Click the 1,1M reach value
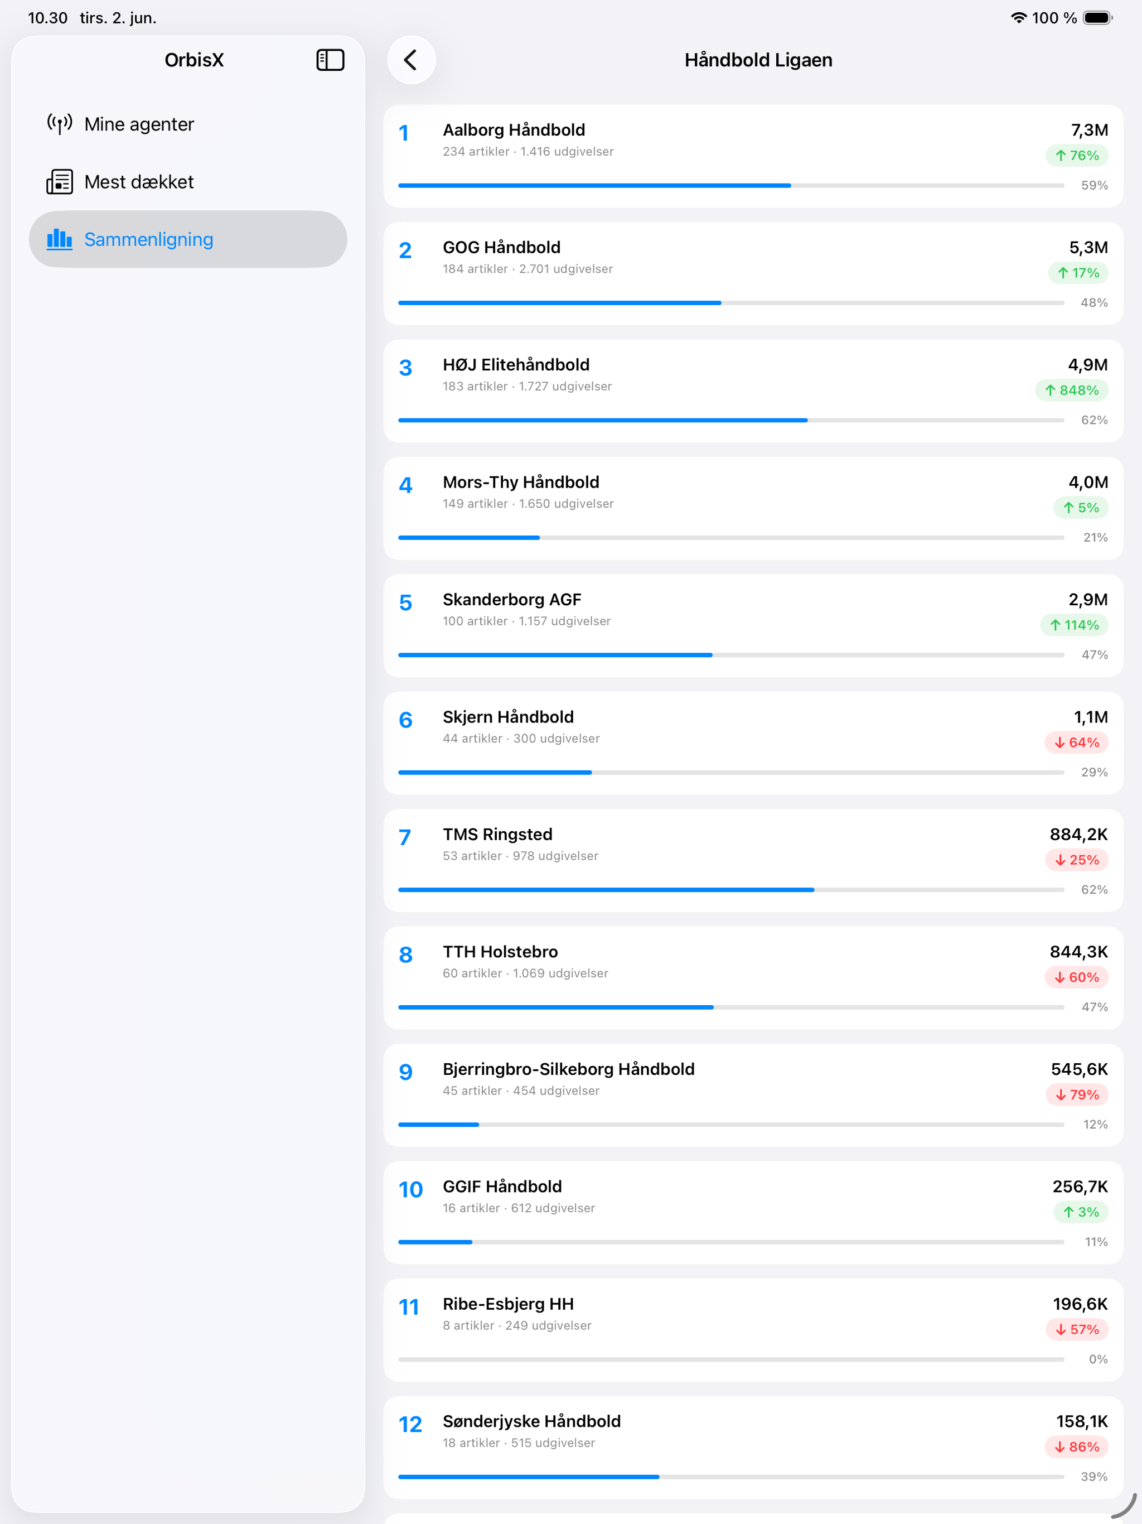This screenshot has height=1524, width=1142. tap(1091, 717)
